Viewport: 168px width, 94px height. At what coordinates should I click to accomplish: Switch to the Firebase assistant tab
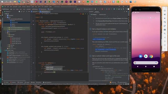97,11
